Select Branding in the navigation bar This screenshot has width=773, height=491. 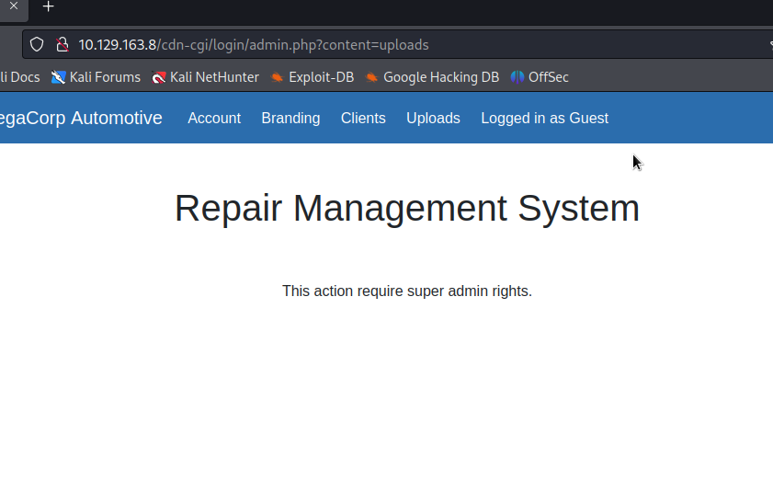pyautogui.click(x=290, y=118)
